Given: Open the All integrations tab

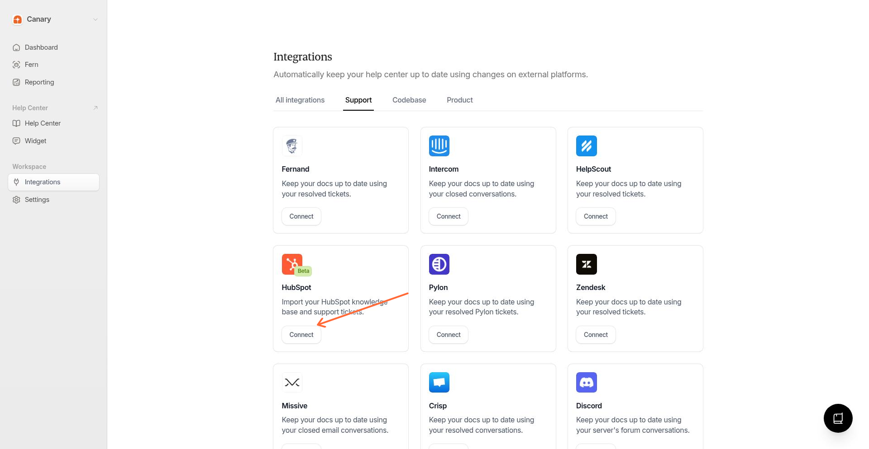Looking at the screenshot, I should 300,100.
